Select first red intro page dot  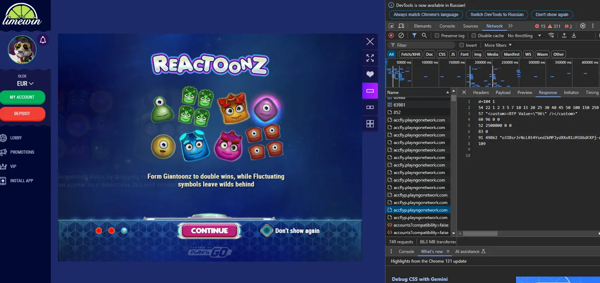[x=99, y=230]
